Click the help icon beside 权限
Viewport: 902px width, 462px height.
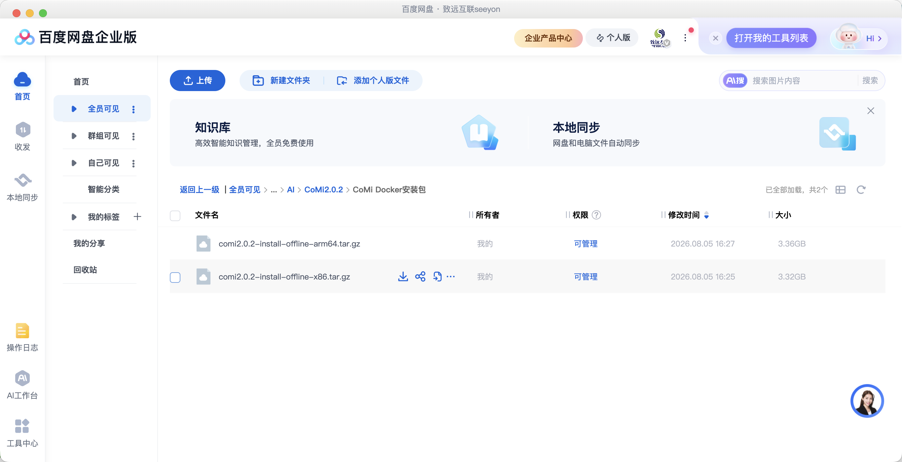click(596, 215)
